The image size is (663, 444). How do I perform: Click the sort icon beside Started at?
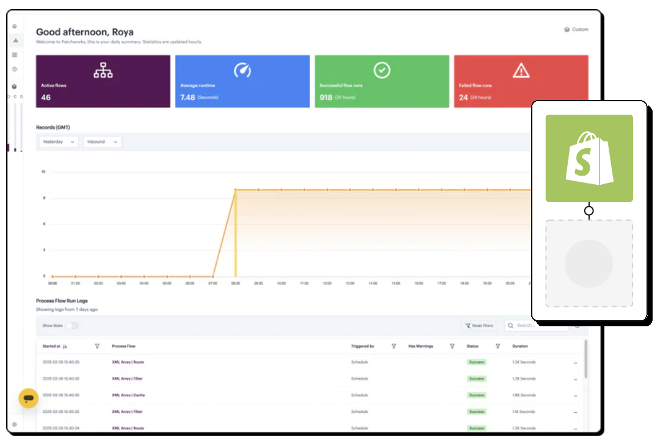pos(65,346)
